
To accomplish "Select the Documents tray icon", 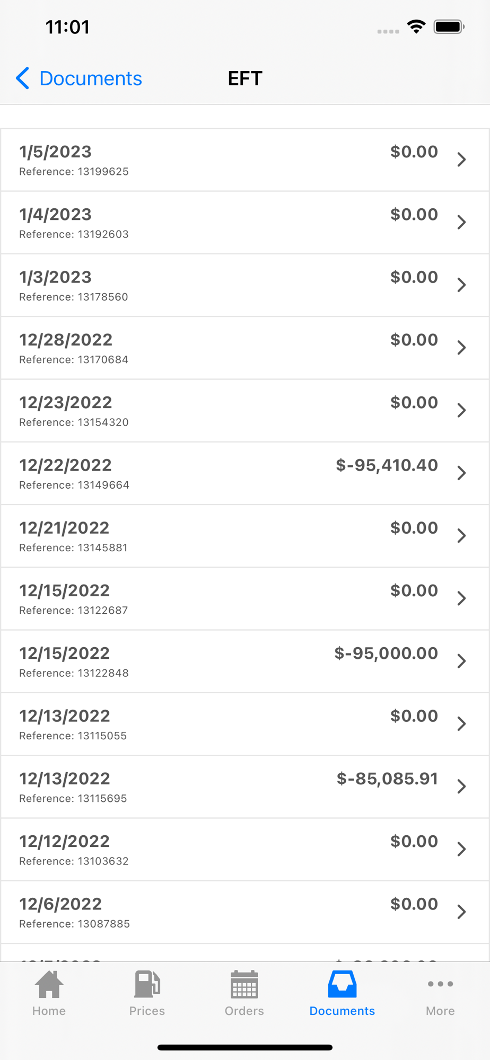I will 342,984.
